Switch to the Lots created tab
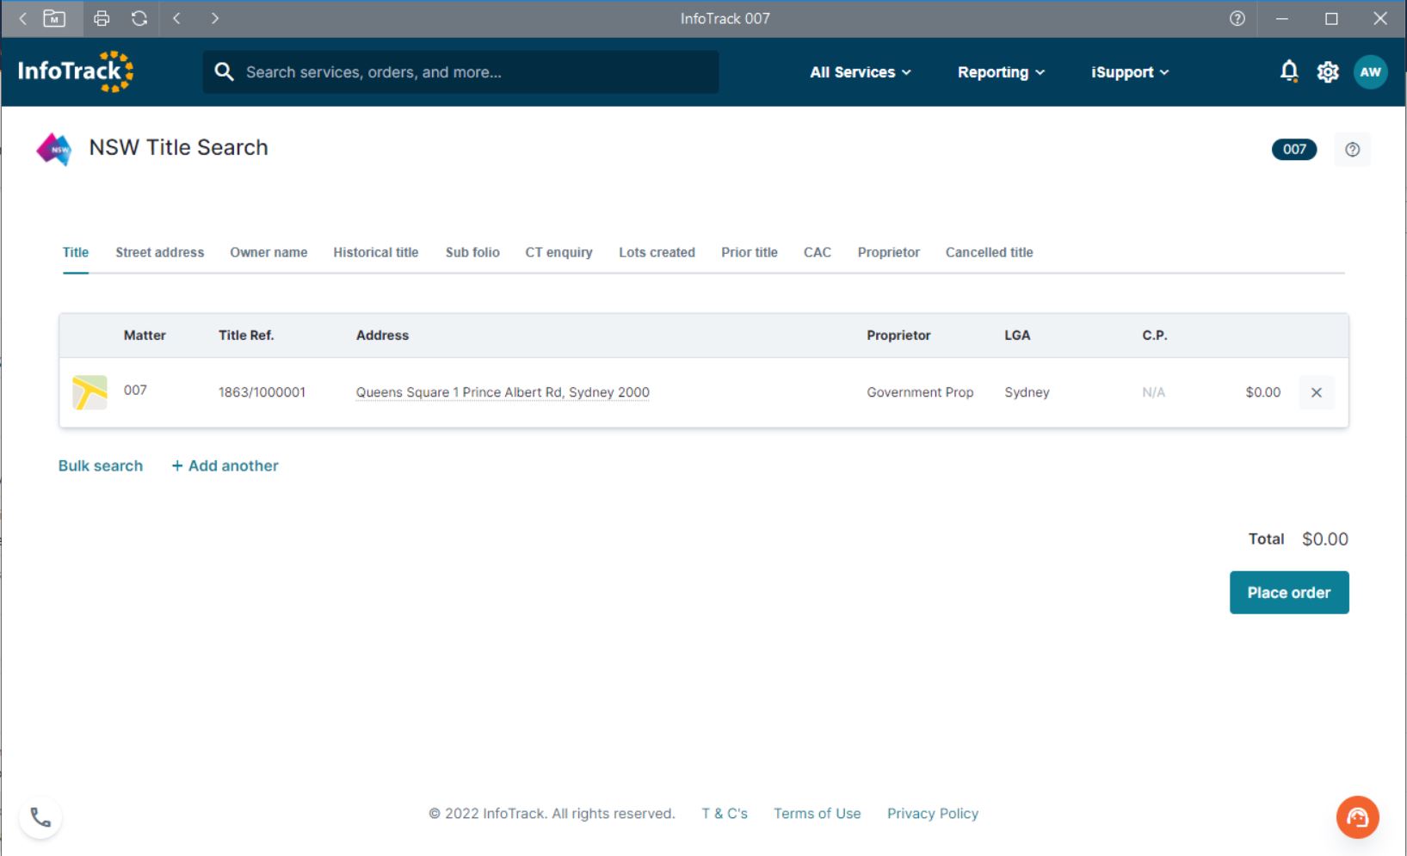 click(657, 252)
